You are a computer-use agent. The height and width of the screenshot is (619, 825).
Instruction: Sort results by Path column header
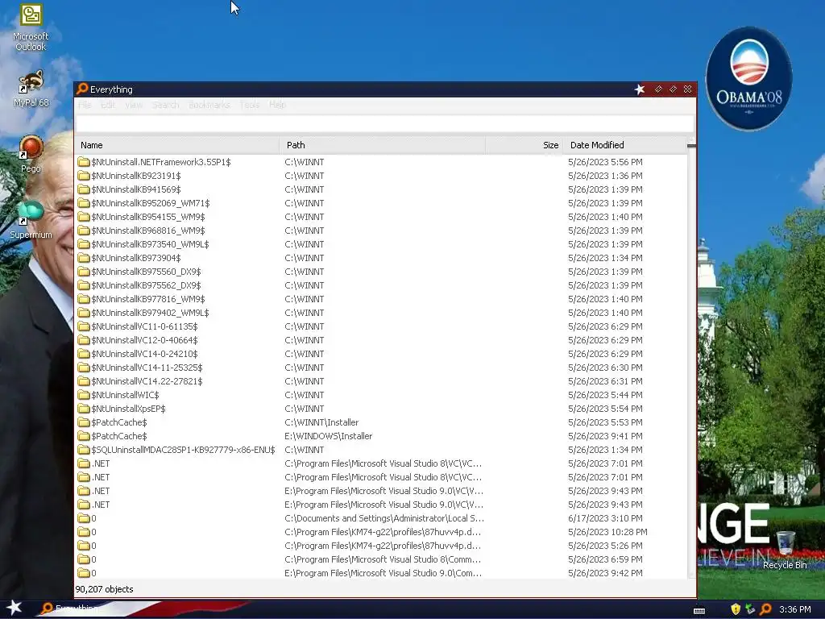383,145
